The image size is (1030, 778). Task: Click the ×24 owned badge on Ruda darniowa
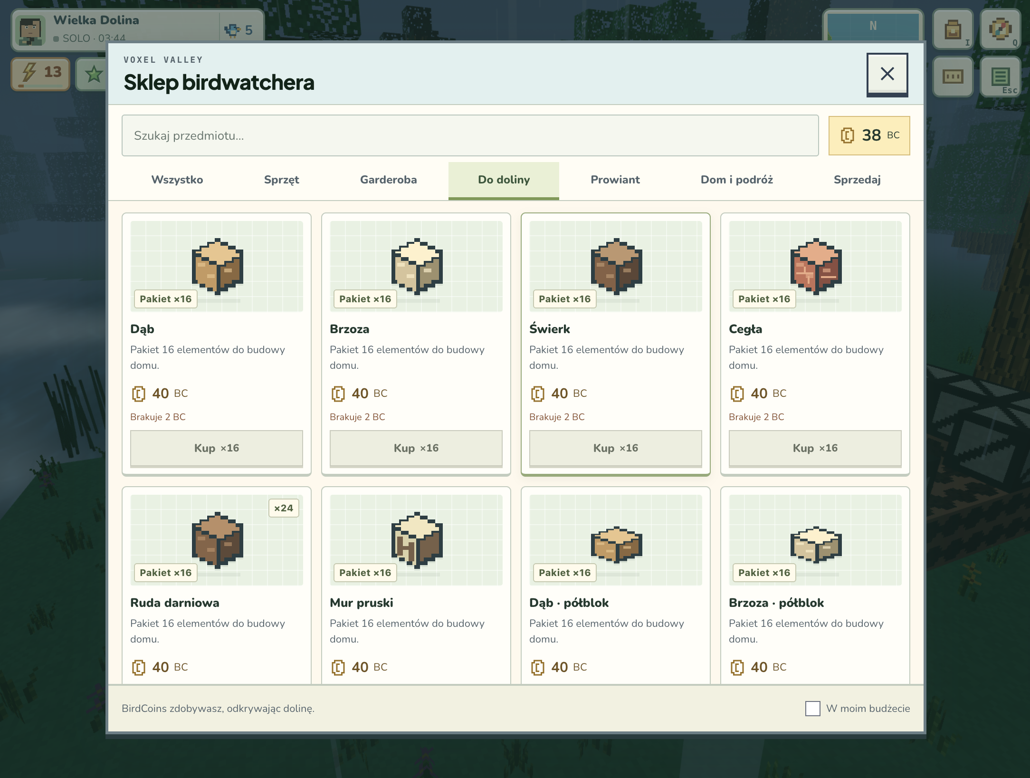point(284,508)
